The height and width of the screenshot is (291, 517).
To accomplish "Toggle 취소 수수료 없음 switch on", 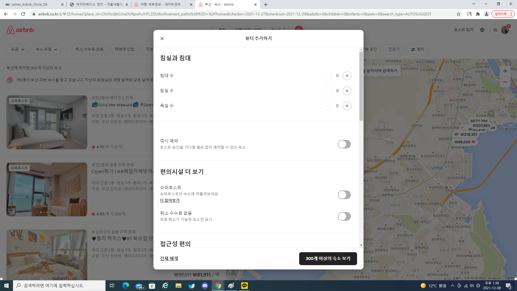I will pos(344,216).
